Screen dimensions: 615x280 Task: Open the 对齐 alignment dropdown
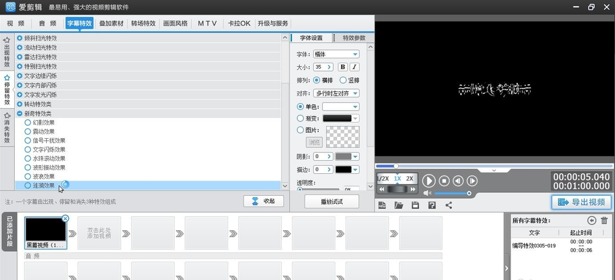[336, 93]
